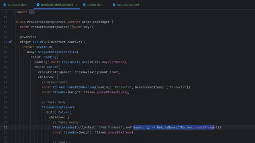Click Get.toNamed in the selected code
This screenshot has height=143, width=255.
pyautogui.click(x=167, y=128)
